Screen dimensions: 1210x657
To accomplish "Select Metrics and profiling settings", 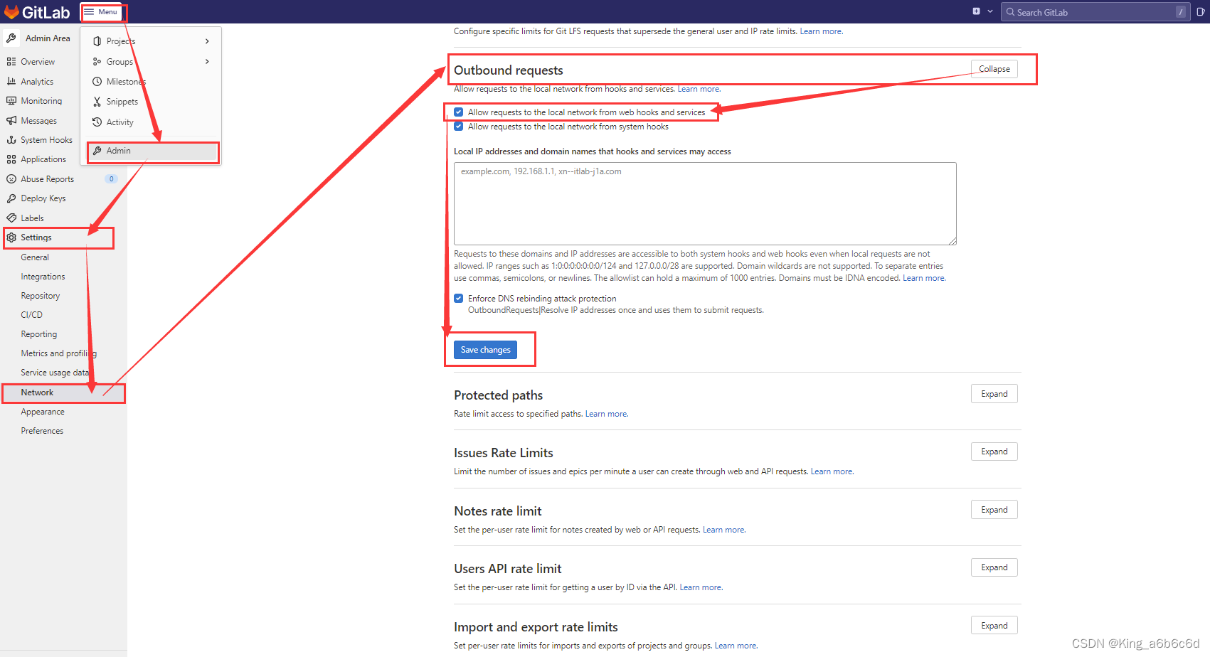I will click(58, 353).
